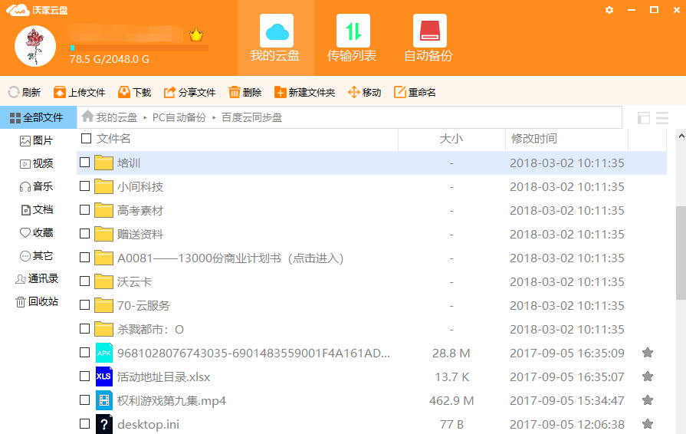Navigate to PC自动备份 in breadcrumb path
The width and height of the screenshot is (686, 434).
coord(179,117)
